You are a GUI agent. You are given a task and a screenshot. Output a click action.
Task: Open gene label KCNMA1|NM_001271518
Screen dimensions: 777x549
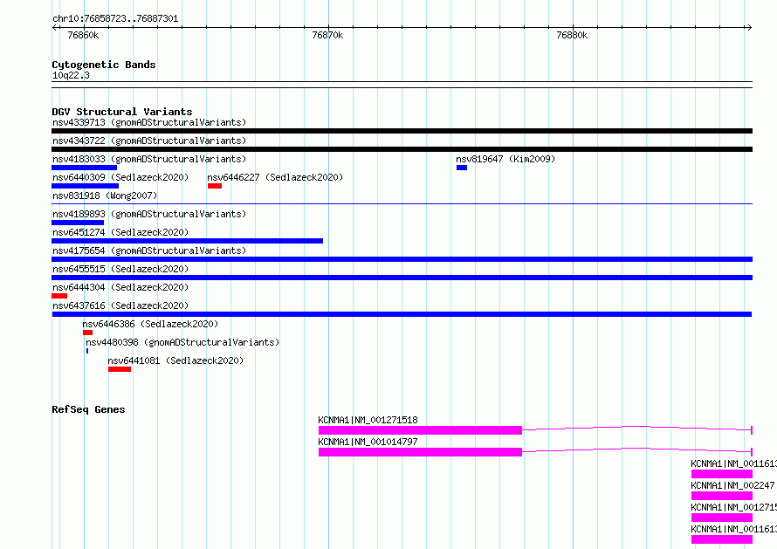(368, 420)
